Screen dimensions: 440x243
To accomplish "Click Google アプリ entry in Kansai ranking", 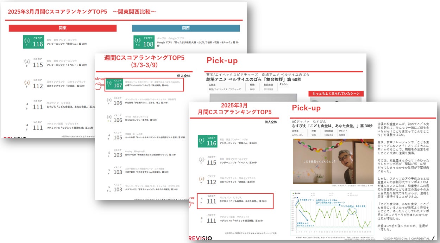I will (198, 42).
